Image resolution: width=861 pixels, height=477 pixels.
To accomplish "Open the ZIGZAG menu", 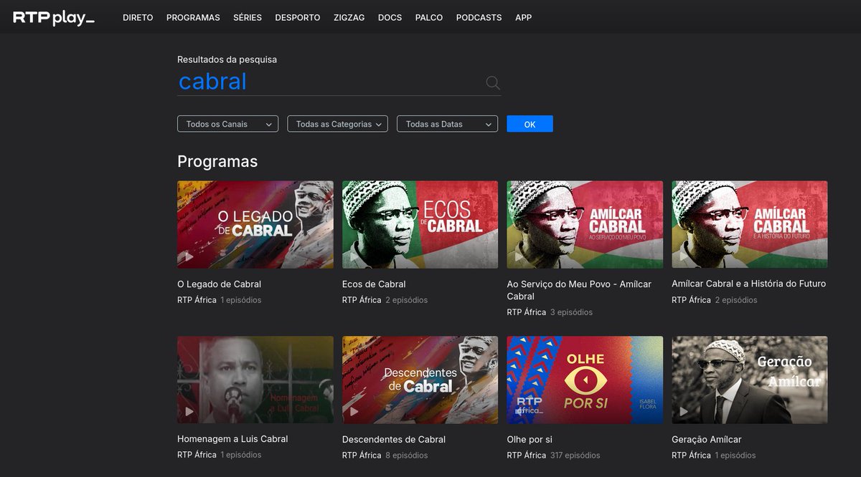I will click(x=349, y=17).
